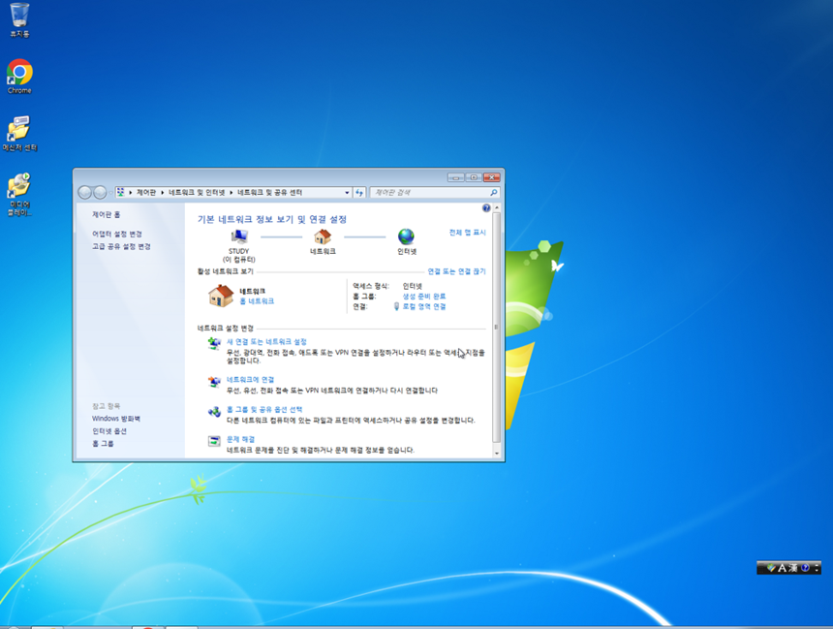This screenshot has height=629, width=833.
Task: Click the icon beside 문제 해결
Action: (214, 441)
